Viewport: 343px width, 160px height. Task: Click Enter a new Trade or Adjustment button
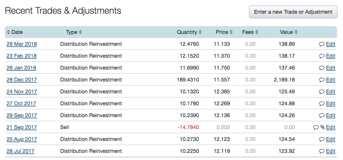coord(293,12)
